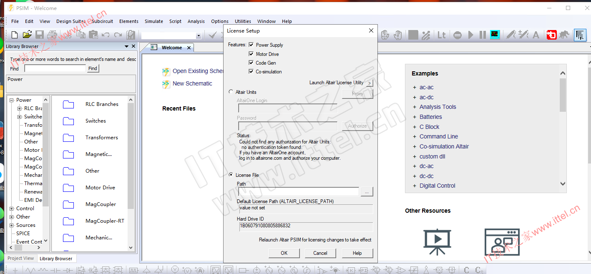Click Cancel in the License Setup dialog
Screen dimensions: 591x274
point(320,253)
